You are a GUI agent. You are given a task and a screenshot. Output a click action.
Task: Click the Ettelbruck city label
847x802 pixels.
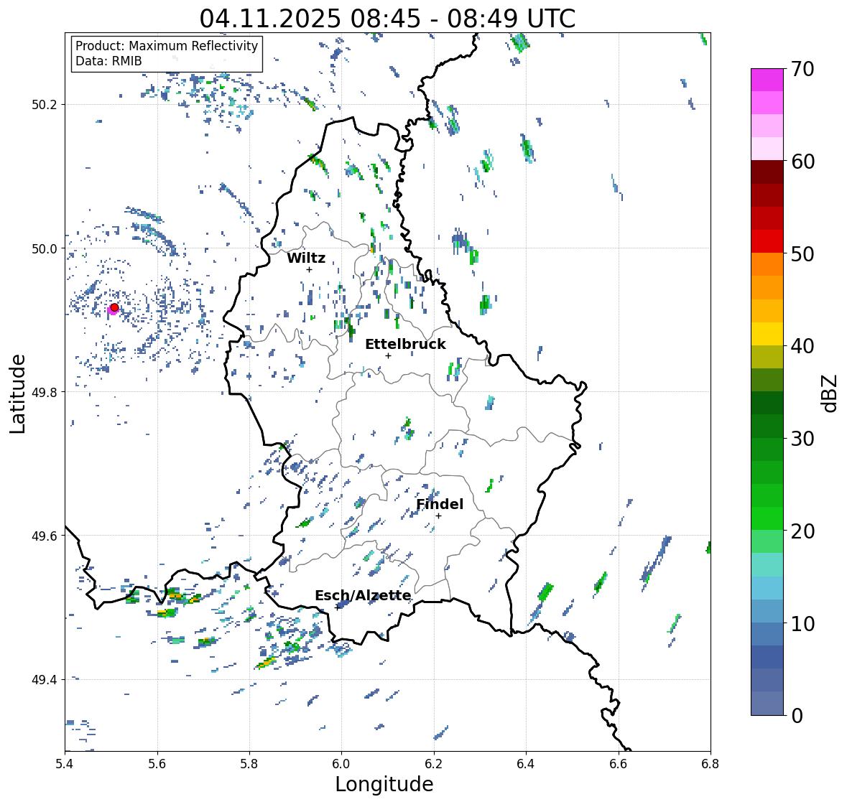tap(405, 344)
